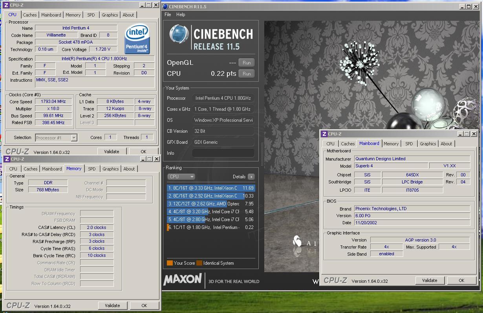The width and height of the screenshot is (483, 313).
Task: Click the Identical System legend swatch
Action: pyautogui.click(x=199, y=263)
